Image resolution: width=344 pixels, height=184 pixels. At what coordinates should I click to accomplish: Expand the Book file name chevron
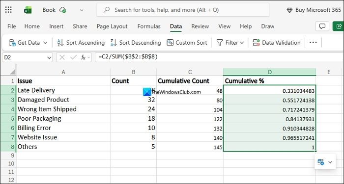[x=82, y=10]
